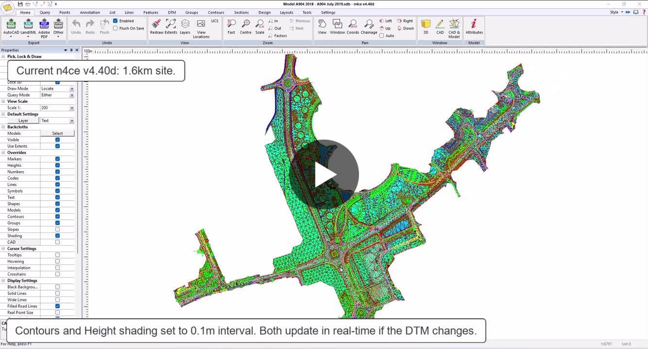
Task: Switch to the Query tab
Action: [45, 13]
